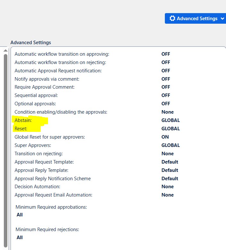Click All under Minimum Required approbations

(20, 215)
